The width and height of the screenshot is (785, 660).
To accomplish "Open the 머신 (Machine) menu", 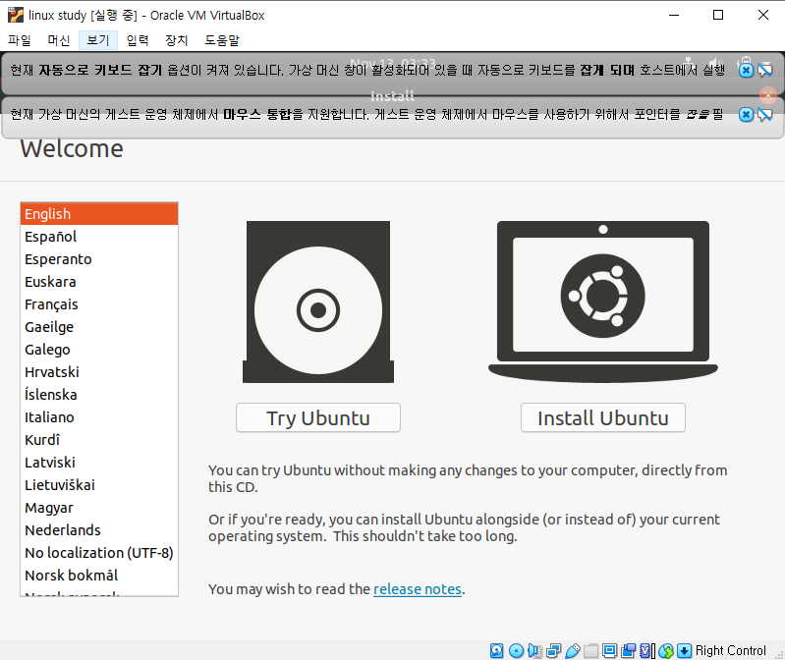I will [x=59, y=40].
